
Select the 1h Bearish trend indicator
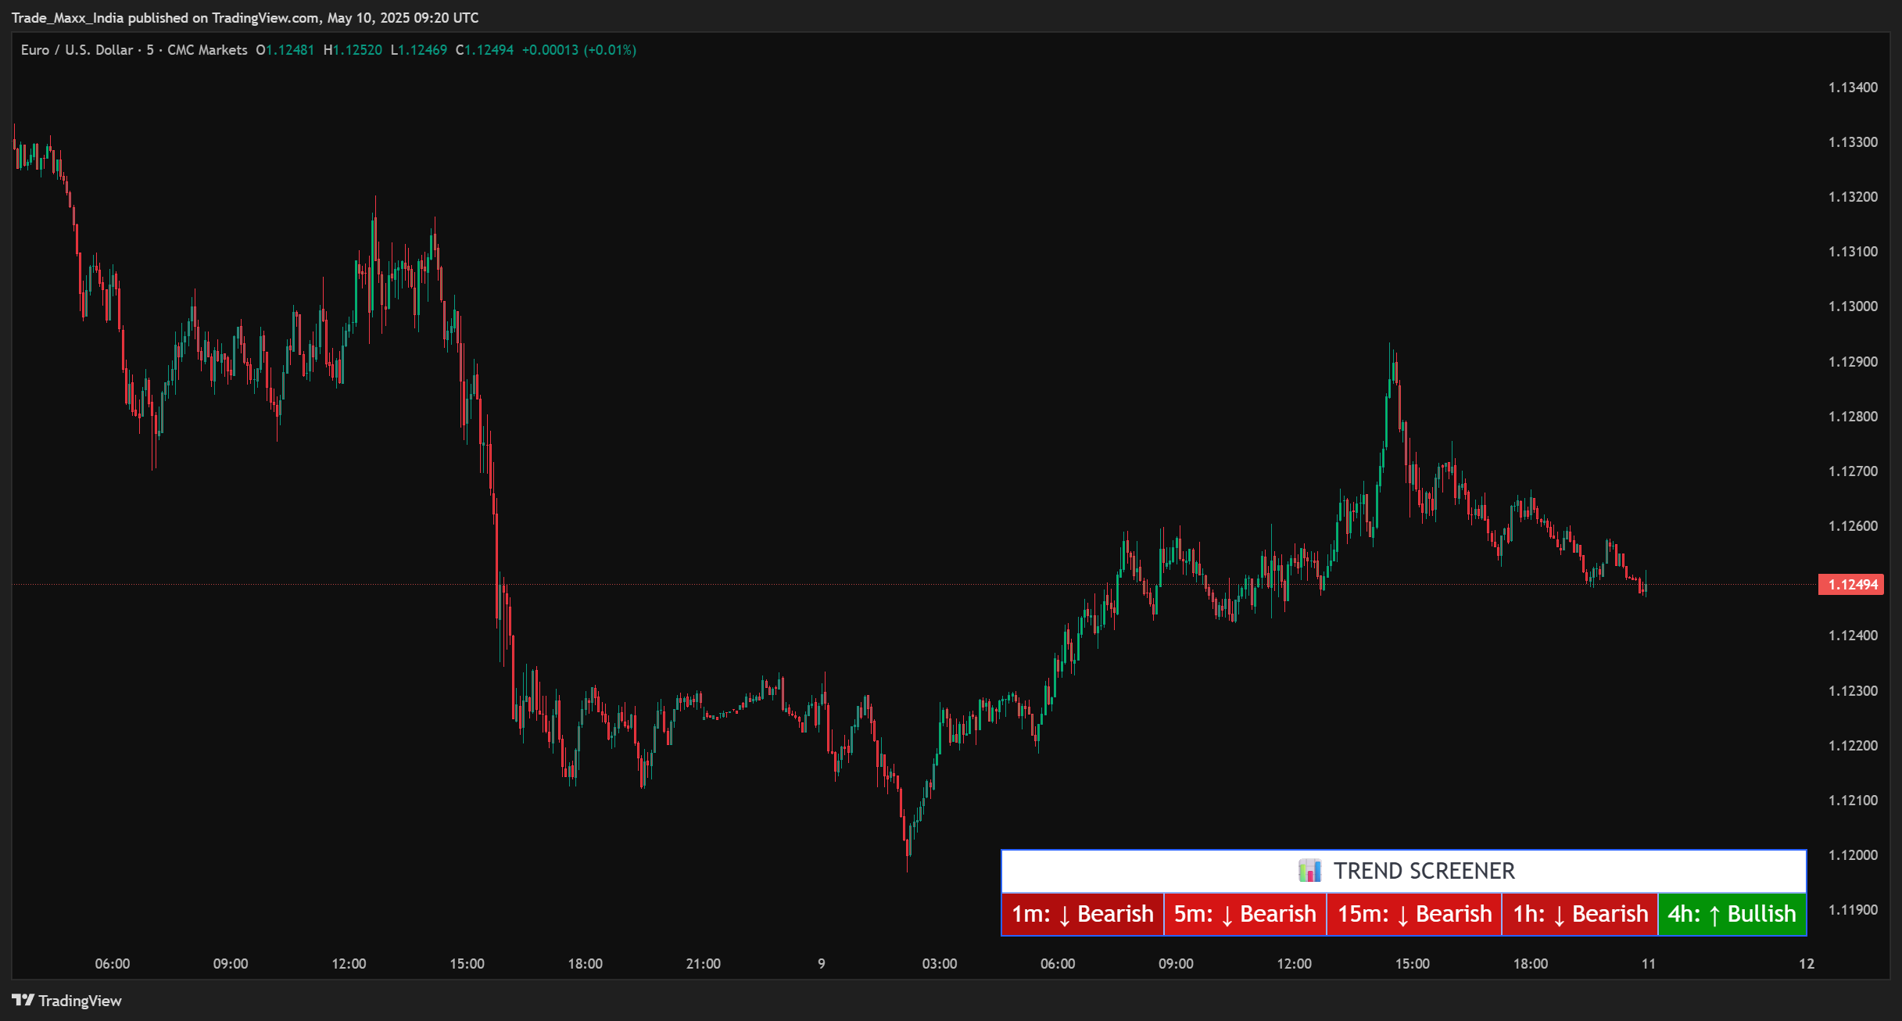click(1579, 913)
